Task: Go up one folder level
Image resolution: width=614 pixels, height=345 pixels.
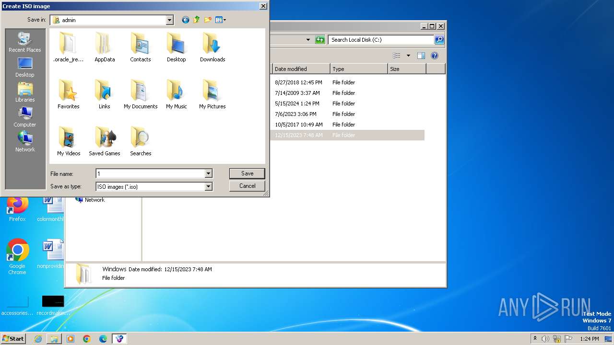Action: point(197,20)
